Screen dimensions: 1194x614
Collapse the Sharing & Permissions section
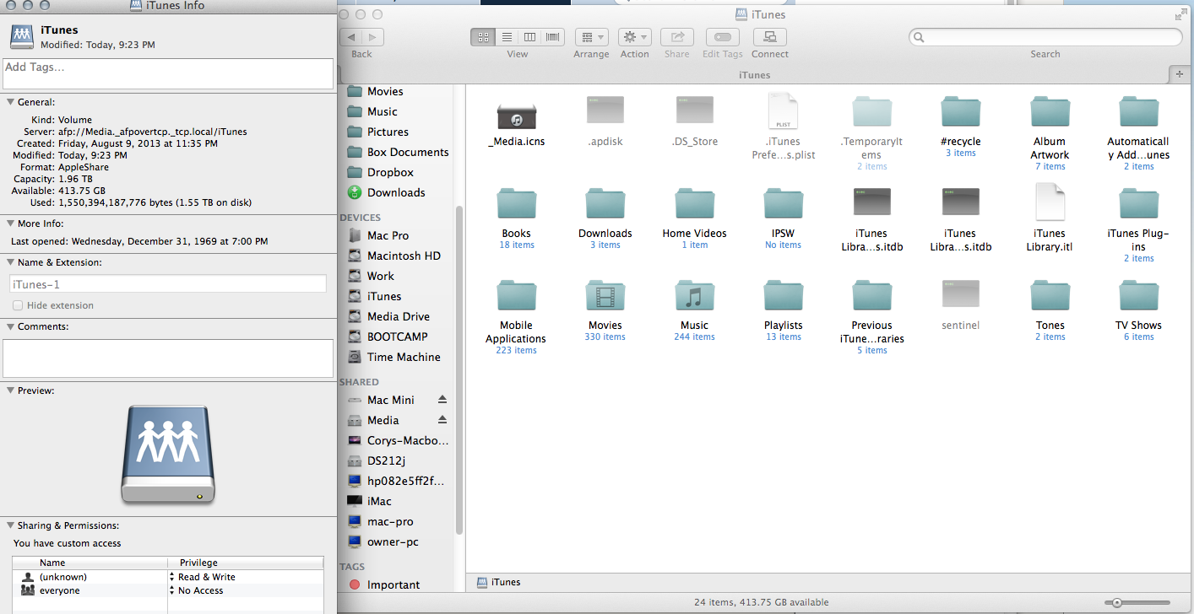(10, 525)
